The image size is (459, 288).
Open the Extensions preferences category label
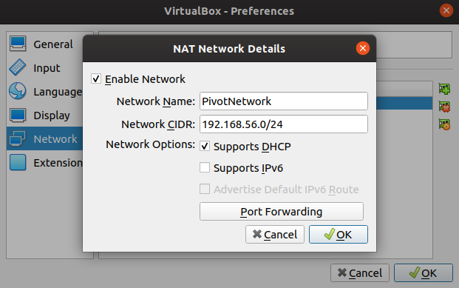[x=58, y=163]
